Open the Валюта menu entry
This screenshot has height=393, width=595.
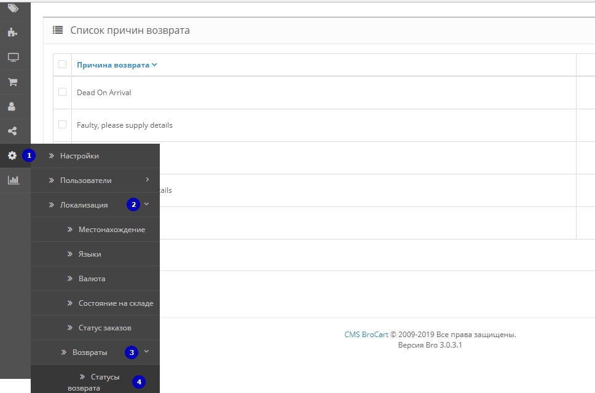(x=95, y=279)
